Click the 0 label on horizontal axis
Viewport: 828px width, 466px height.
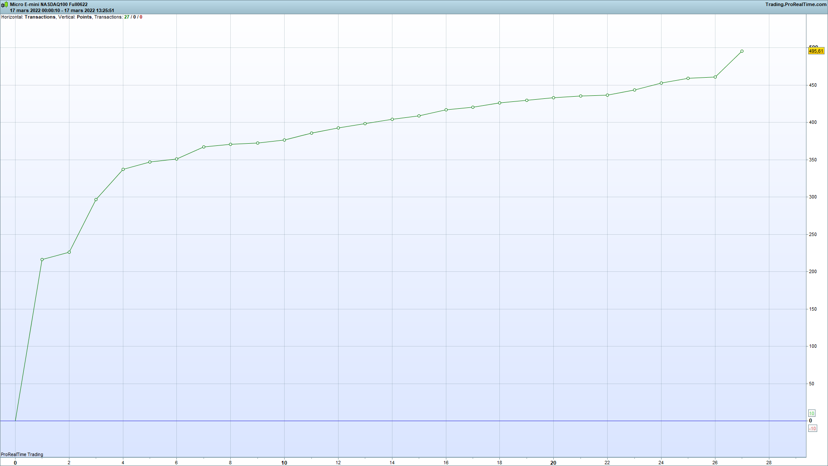click(x=15, y=463)
